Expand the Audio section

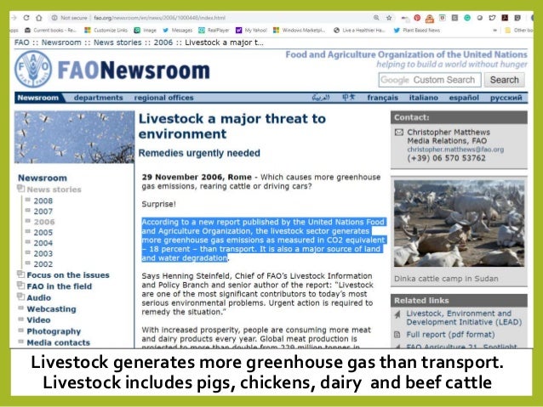[x=20, y=297]
